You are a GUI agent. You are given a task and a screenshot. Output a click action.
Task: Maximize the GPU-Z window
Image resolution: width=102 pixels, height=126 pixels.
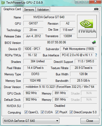(x=86, y=2)
